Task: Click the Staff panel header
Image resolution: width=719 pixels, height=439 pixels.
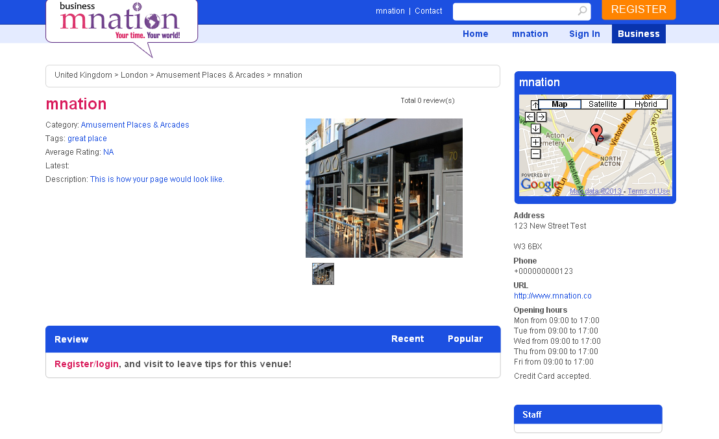Action: coord(588,415)
